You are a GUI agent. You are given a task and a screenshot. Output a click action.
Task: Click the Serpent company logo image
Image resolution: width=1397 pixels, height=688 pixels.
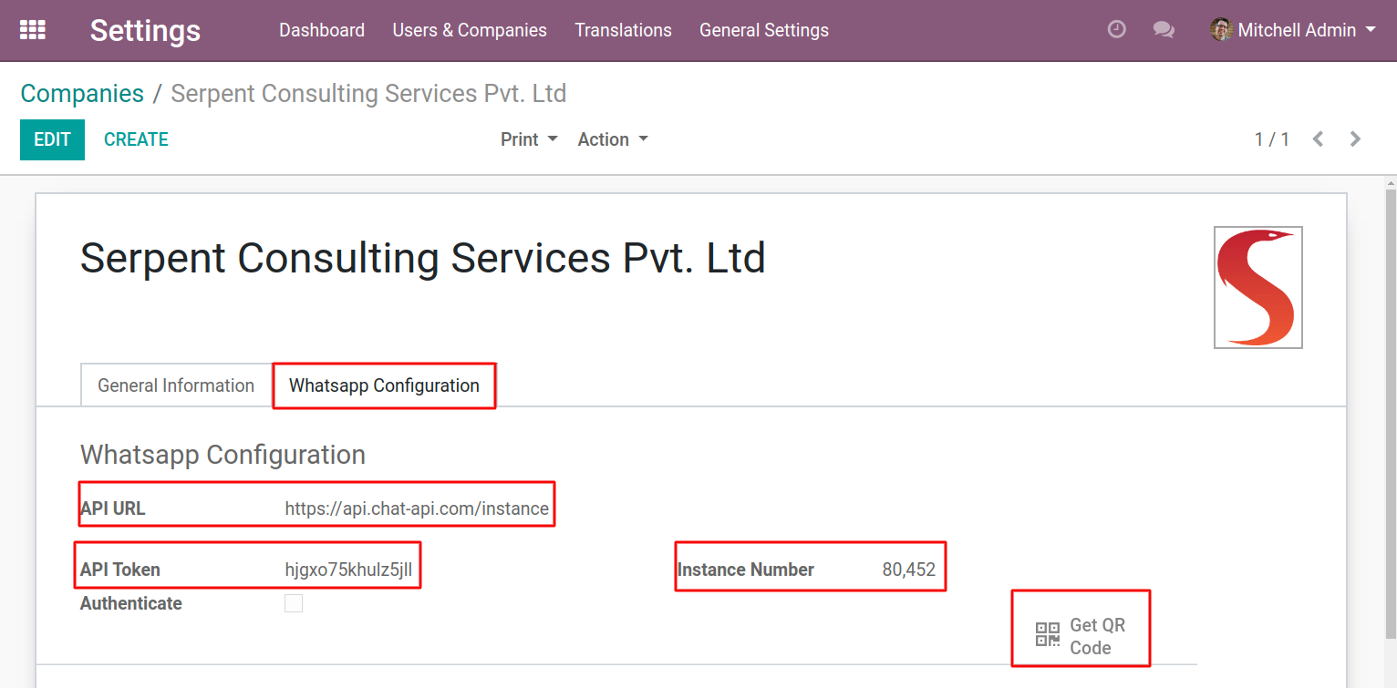(1257, 287)
